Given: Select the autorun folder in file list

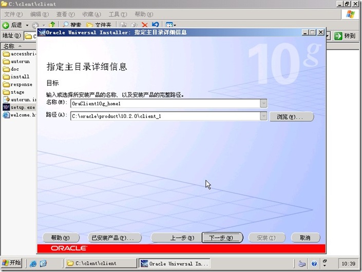Looking at the screenshot, I should (x=16, y=62).
